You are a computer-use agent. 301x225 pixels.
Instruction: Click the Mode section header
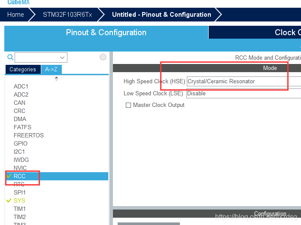pyautogui.click(x=207, y=68)
